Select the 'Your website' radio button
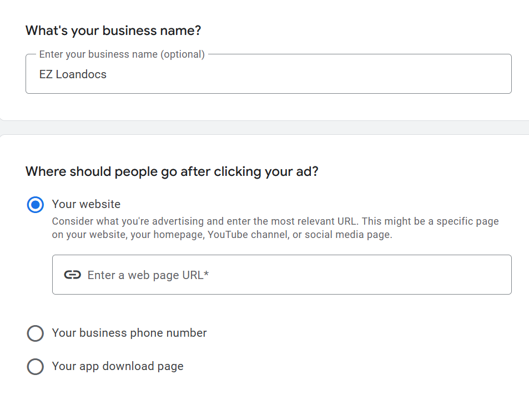529x400 pixels. [36, 205]
